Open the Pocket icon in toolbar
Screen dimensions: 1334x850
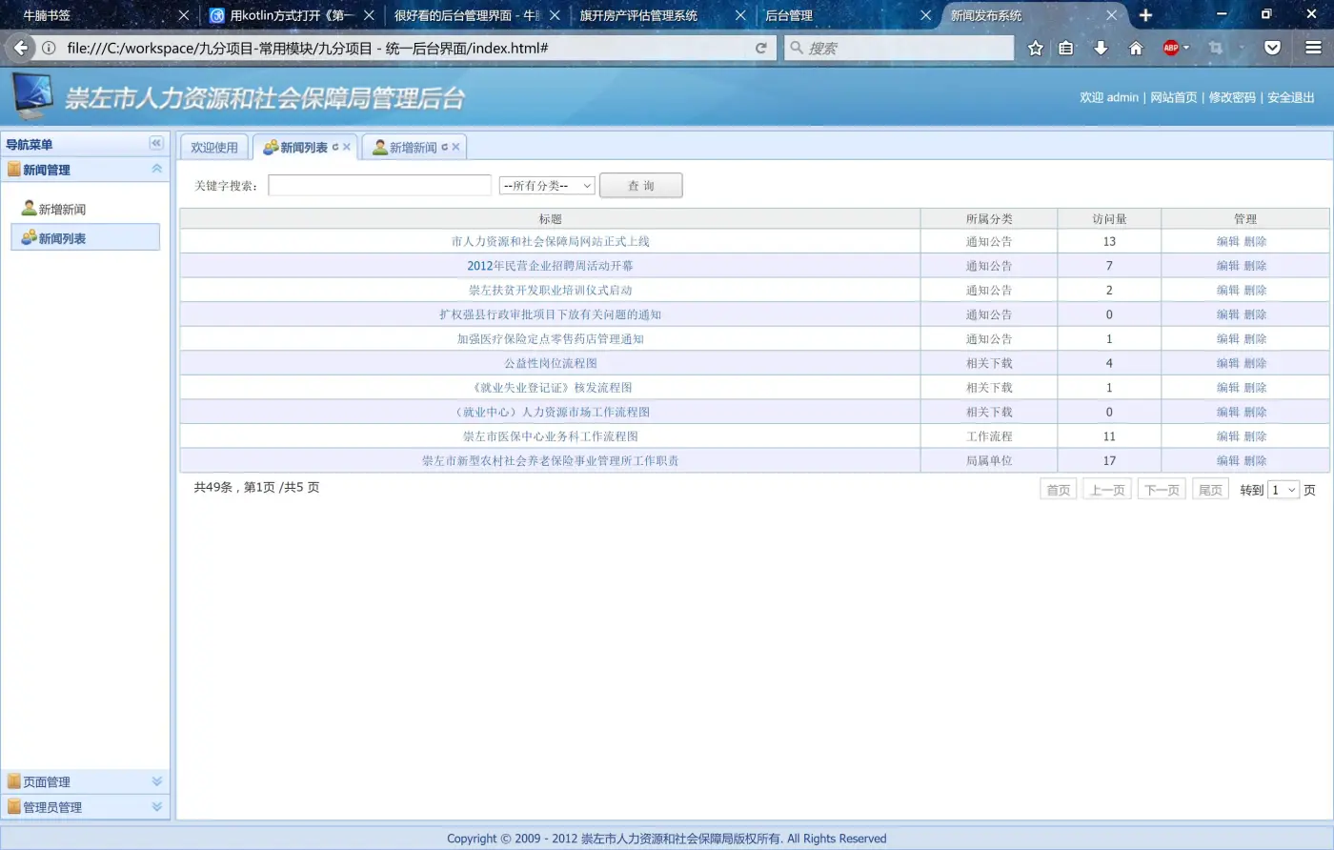pos(1272,48)
